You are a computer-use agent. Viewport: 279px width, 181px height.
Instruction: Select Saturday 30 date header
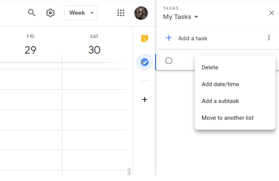[94, 50]
